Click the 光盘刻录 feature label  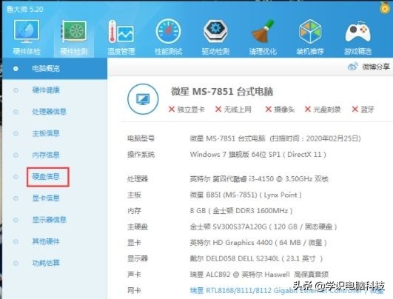[x=327, y=110]
